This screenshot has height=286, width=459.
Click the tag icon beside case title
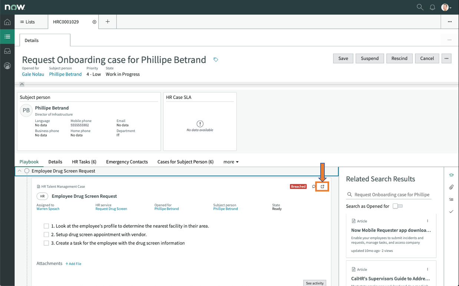coord(216,60)
